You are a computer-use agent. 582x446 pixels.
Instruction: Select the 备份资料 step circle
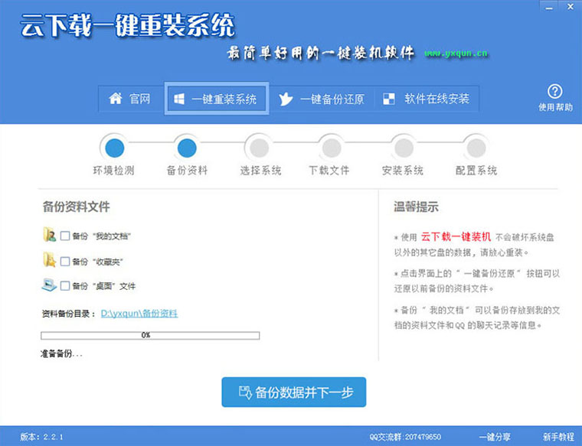tap(187, 146)
